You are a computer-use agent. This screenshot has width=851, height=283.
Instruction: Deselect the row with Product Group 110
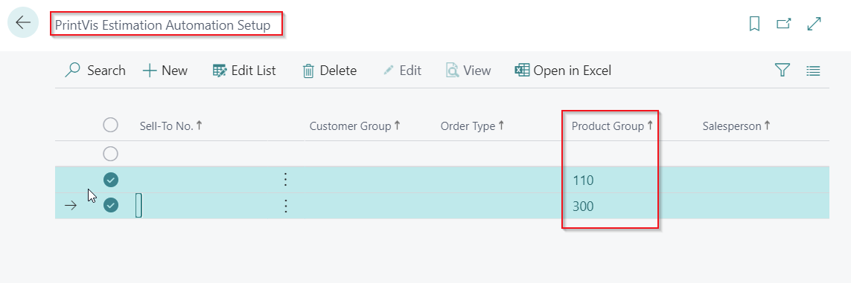(x=111, y=180)
